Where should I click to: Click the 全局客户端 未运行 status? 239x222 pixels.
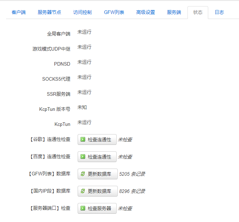[x=84, y=32]
